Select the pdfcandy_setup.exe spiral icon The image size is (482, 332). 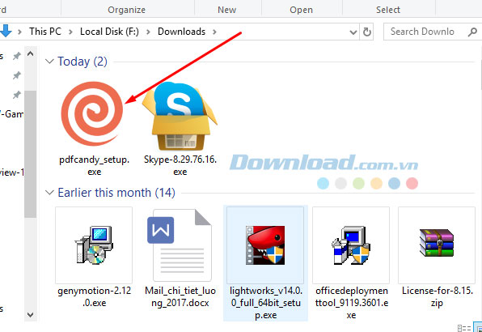tap(92, 113)
